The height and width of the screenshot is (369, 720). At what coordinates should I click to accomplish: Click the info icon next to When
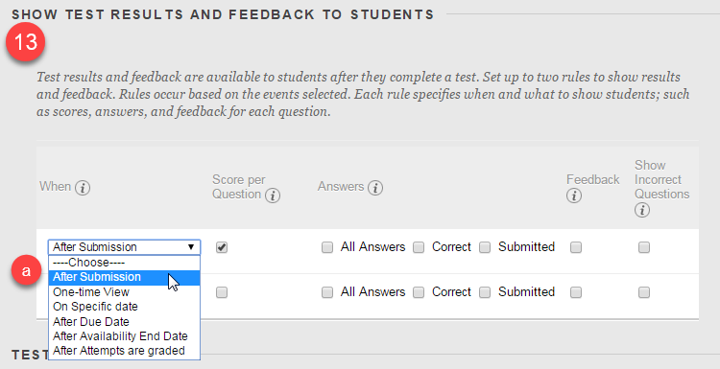(x=83, y=188)
